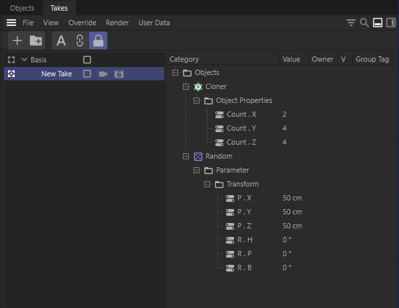Image resolution: width=399 pixels, height=308 pixels.
Task: Select the Count . X value field
Action: coord(285,114)
